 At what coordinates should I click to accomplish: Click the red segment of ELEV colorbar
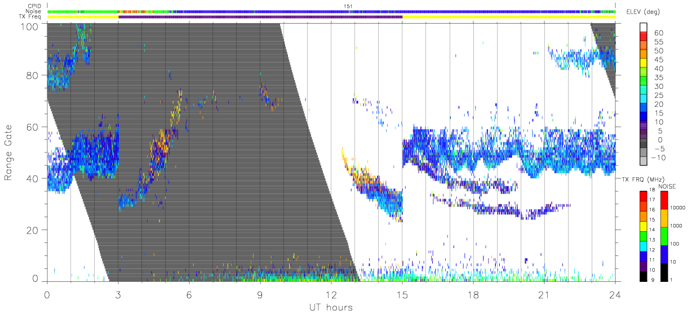644,36
